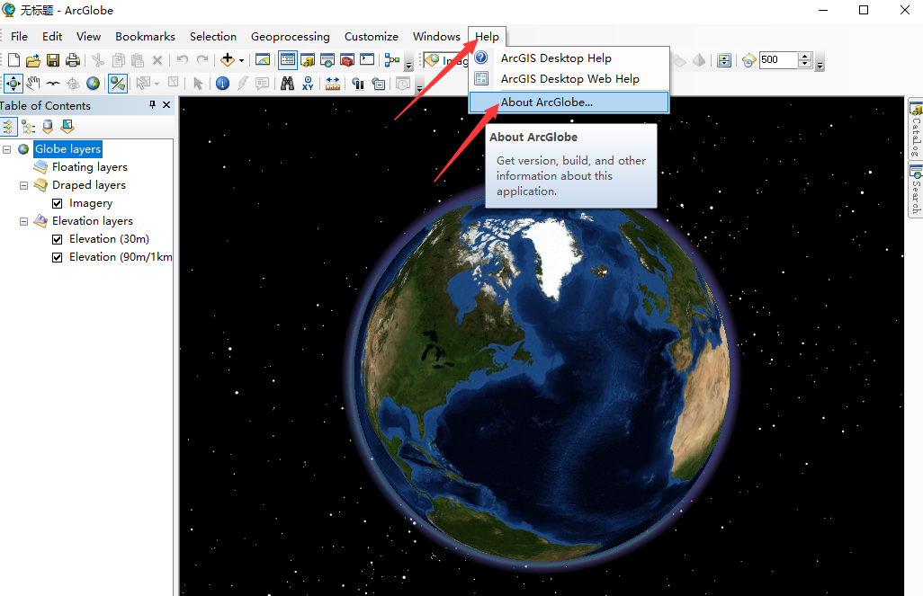Open the layer selection combo box
This screenshot has height=596, width=923.
coord(446,60)
